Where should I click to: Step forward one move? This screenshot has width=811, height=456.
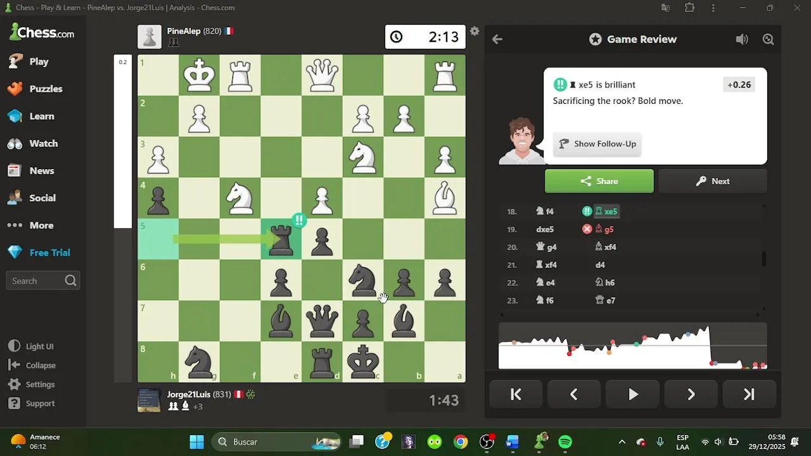(691, 395)
